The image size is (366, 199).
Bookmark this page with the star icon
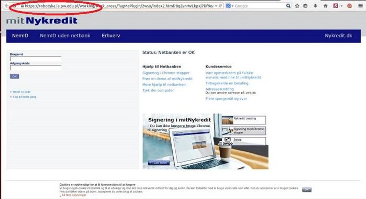click(297, 6)
